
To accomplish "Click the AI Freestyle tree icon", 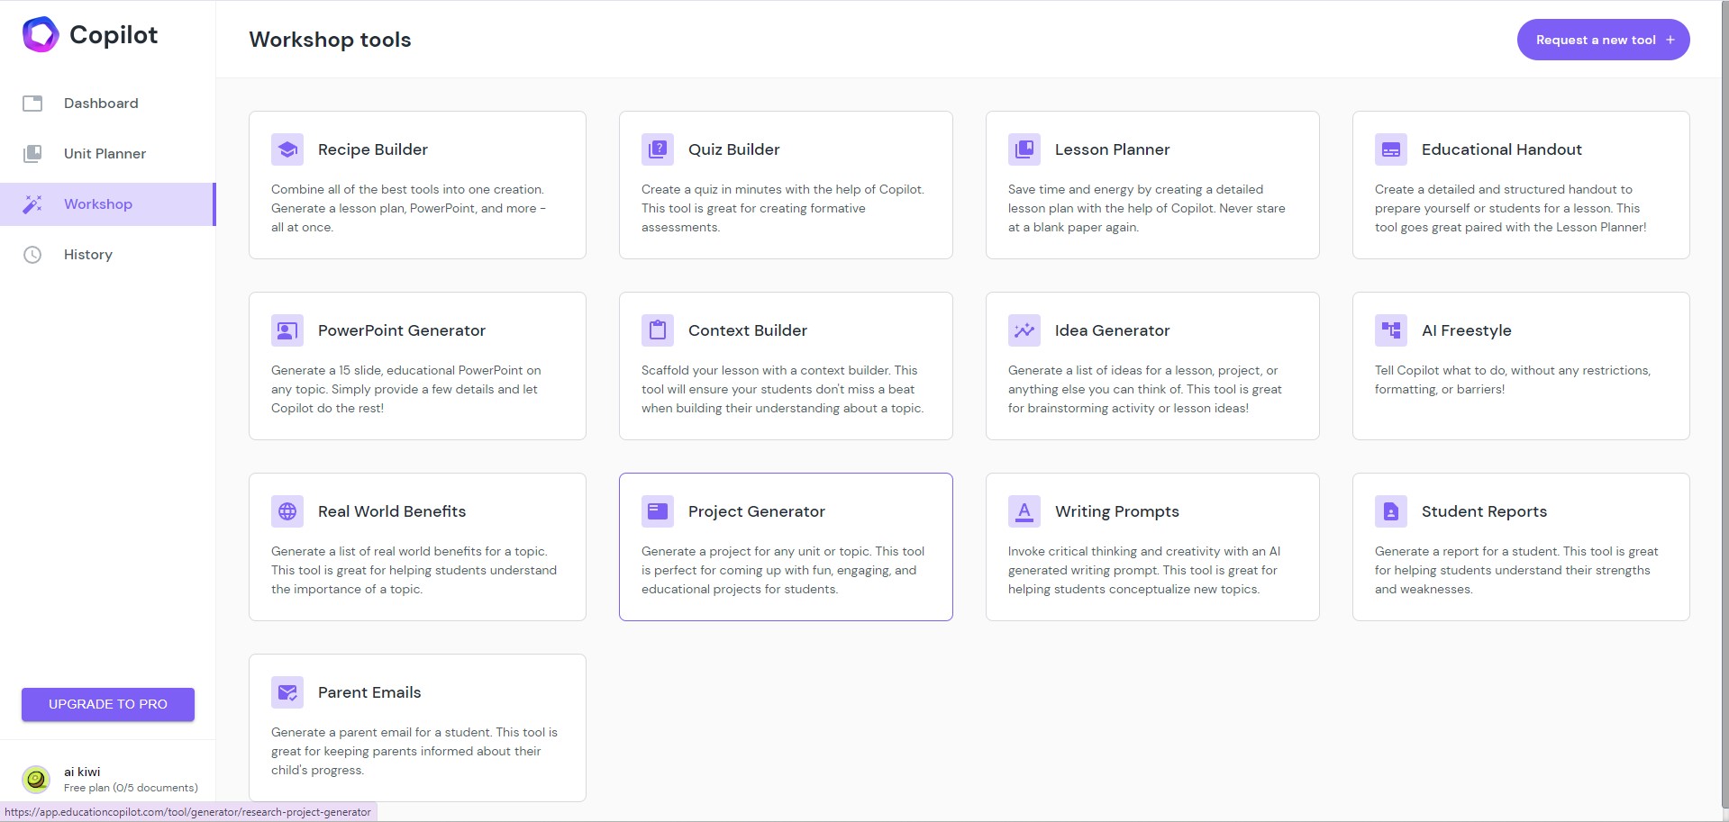I will coord(1391,330).
